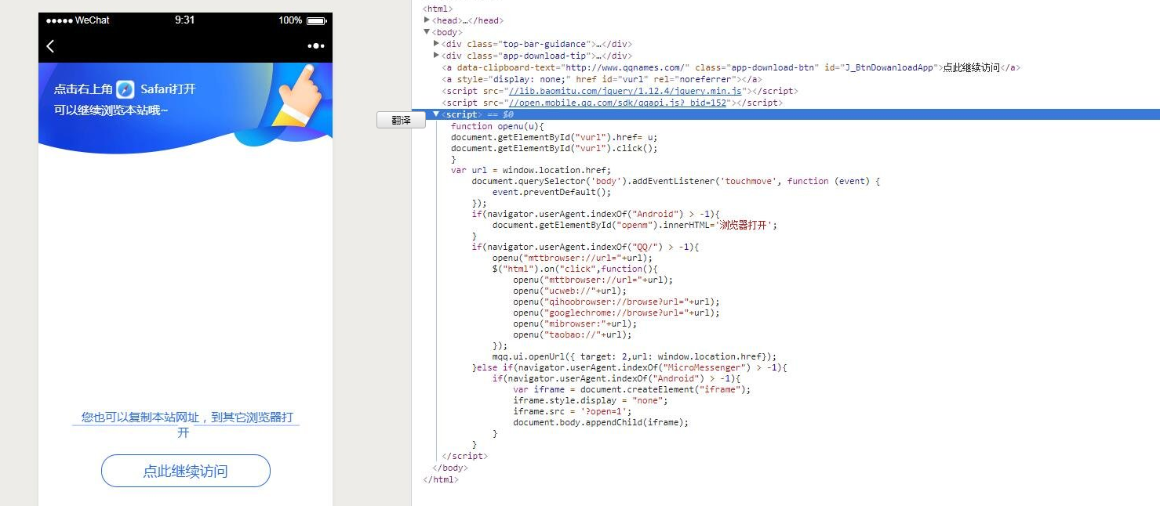Click the line event.preventDefault();
The image size is (1160, 506).
551,192
